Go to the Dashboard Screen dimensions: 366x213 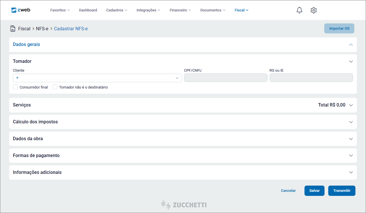(88, 10)
